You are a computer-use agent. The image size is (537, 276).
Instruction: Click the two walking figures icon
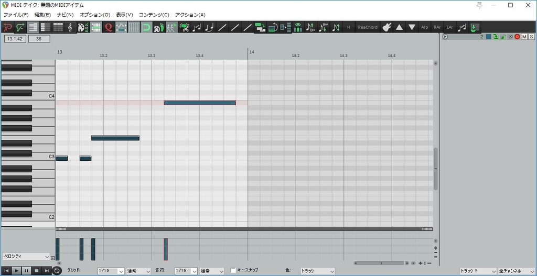click(171, 27)
